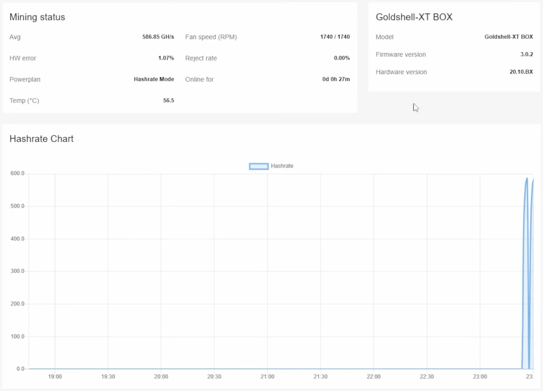Click the Hashrate Mode powerplan value

coord(154,79)
